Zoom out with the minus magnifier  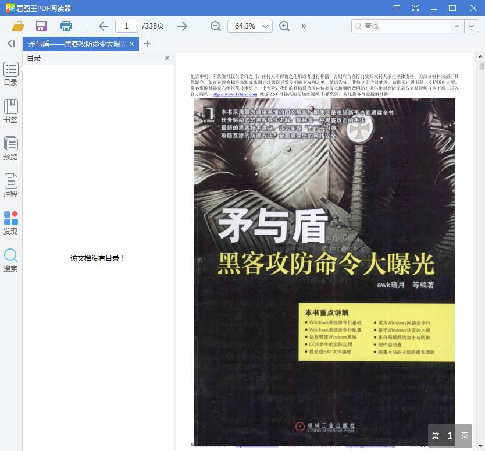216,26
